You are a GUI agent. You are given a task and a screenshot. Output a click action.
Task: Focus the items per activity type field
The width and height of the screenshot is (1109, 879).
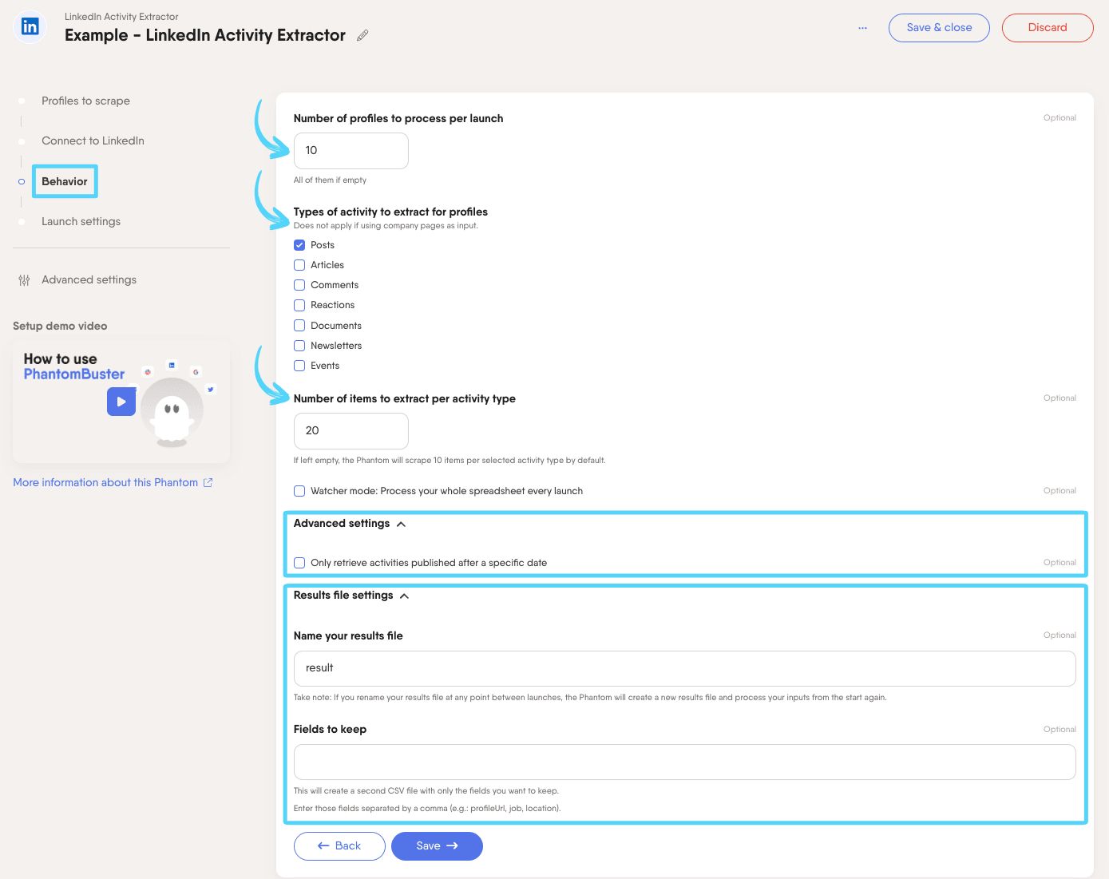(351, 430)
